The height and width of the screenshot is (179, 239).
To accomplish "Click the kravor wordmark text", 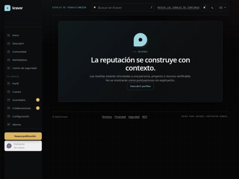I will coord(17,8).
